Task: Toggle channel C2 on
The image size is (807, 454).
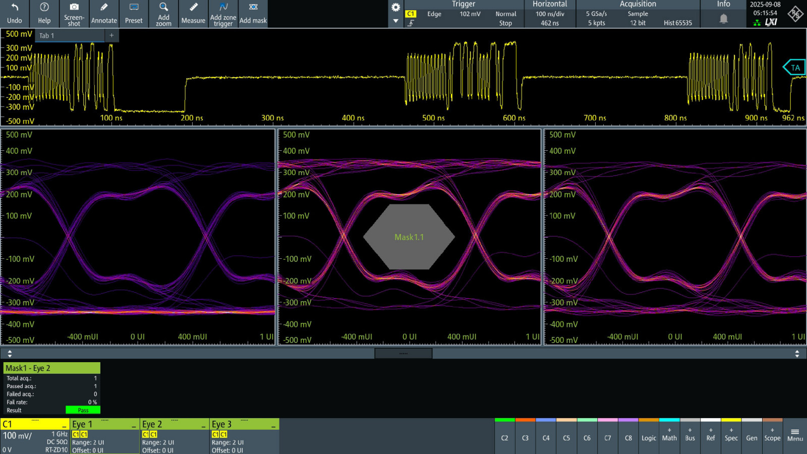Action: (x=504, y=437)
